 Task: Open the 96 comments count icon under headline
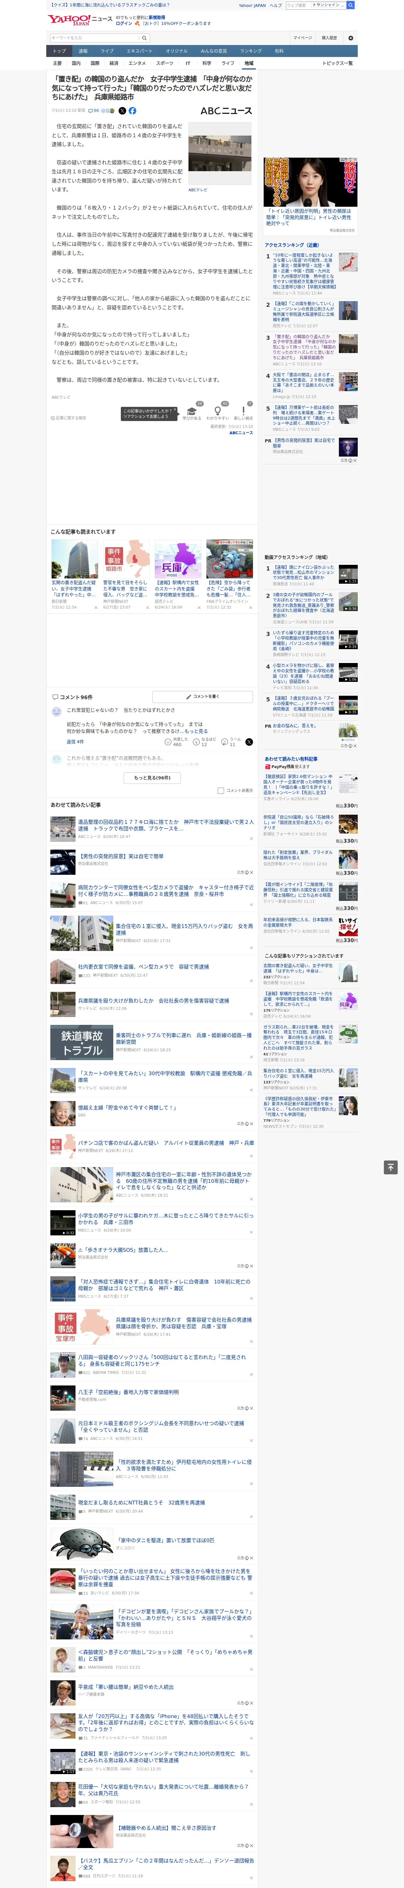click(93, 111)
